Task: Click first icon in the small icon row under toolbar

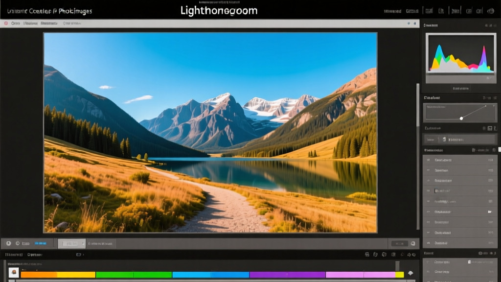Action: click(x=367, y=255)
